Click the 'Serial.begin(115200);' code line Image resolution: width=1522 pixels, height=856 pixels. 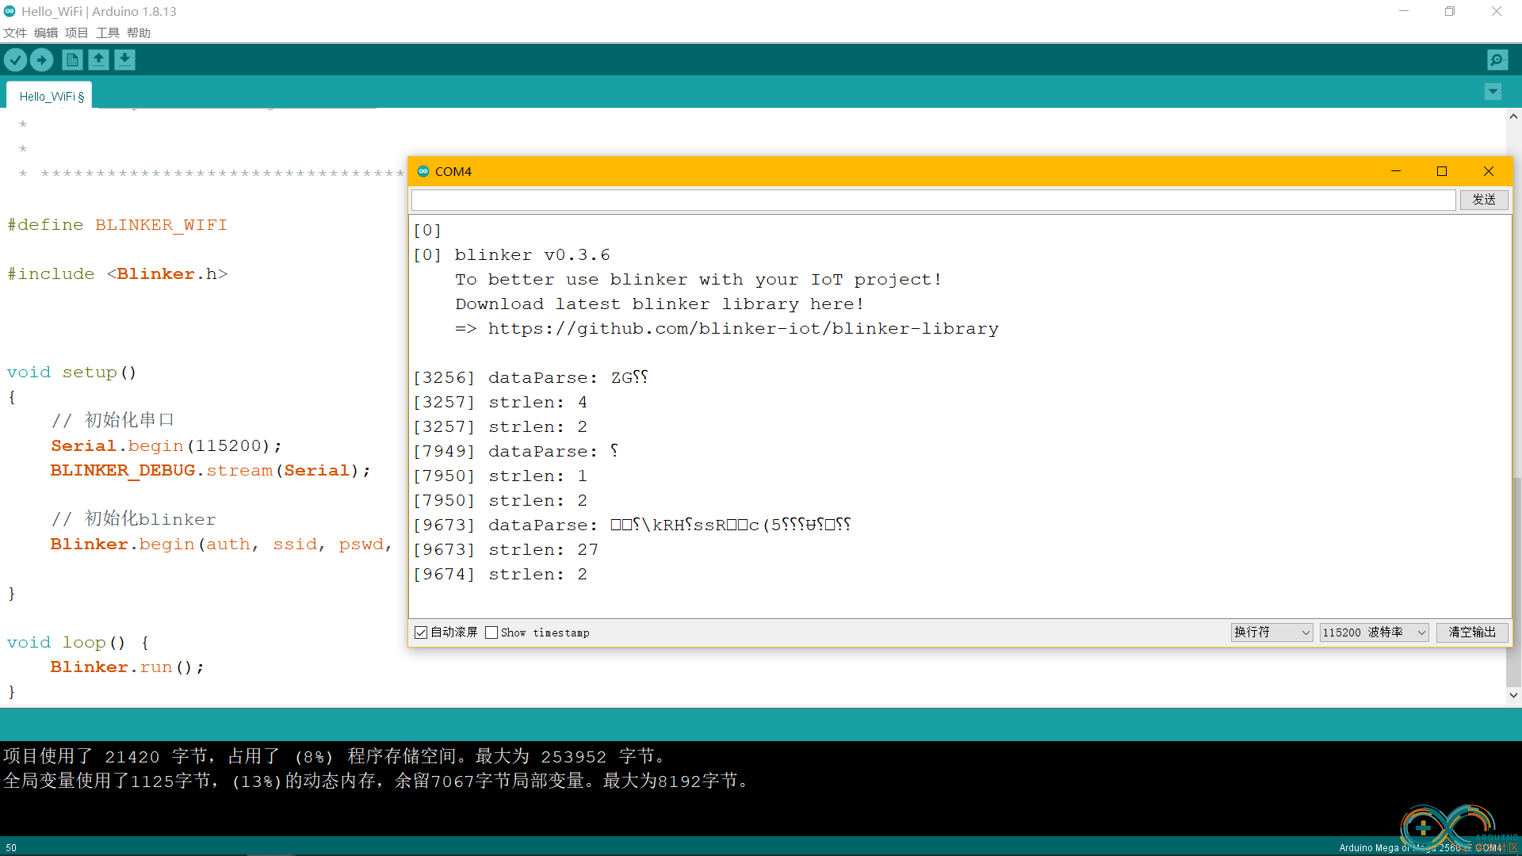pos(166,446)
